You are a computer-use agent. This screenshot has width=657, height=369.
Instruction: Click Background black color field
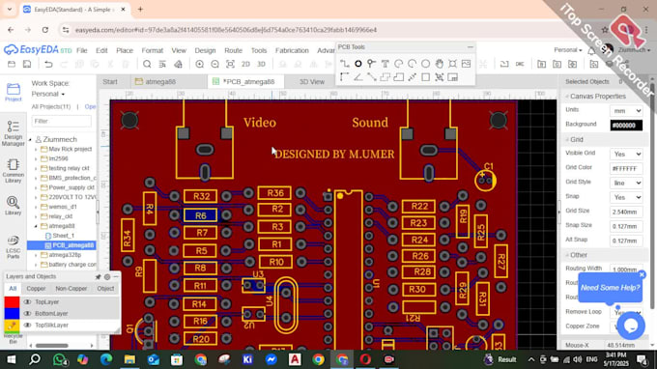click(x=626, y=126)
